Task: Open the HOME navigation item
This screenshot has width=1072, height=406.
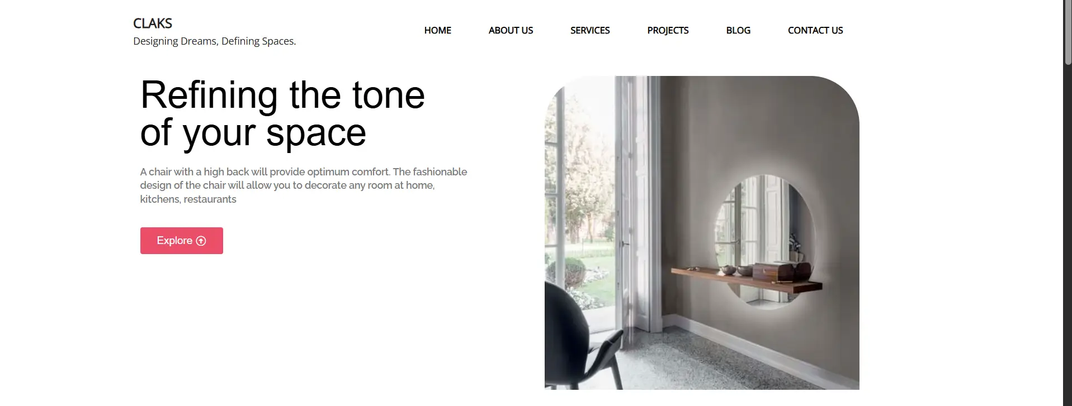Action: [x=437, y=30]
